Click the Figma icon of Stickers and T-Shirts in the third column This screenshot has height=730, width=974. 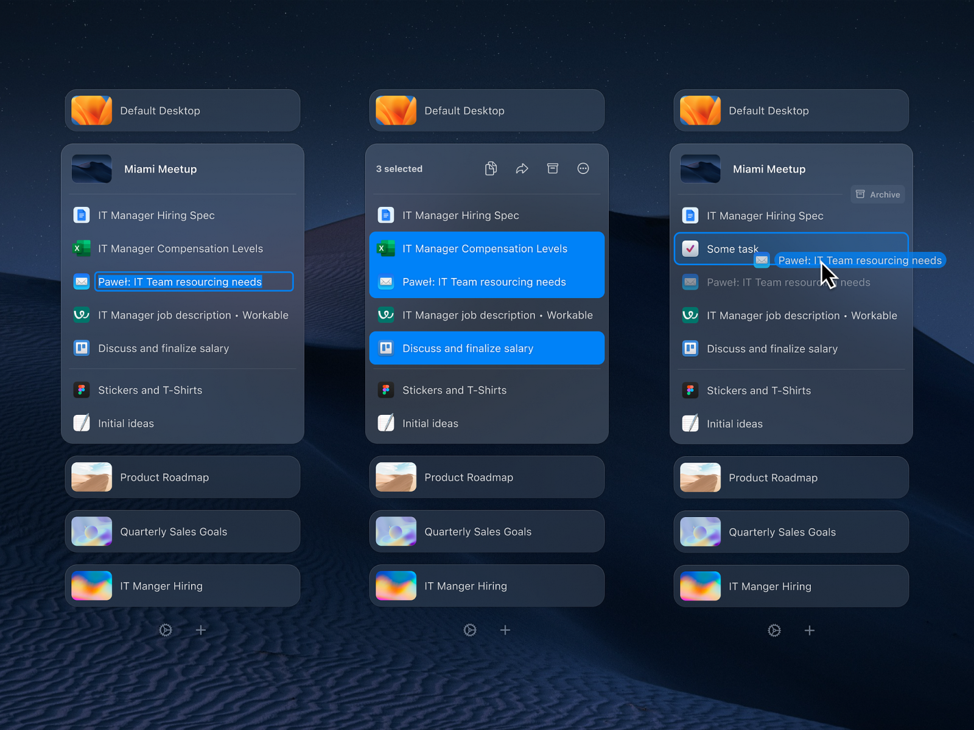pyautogui.click(x=690, y=391)
